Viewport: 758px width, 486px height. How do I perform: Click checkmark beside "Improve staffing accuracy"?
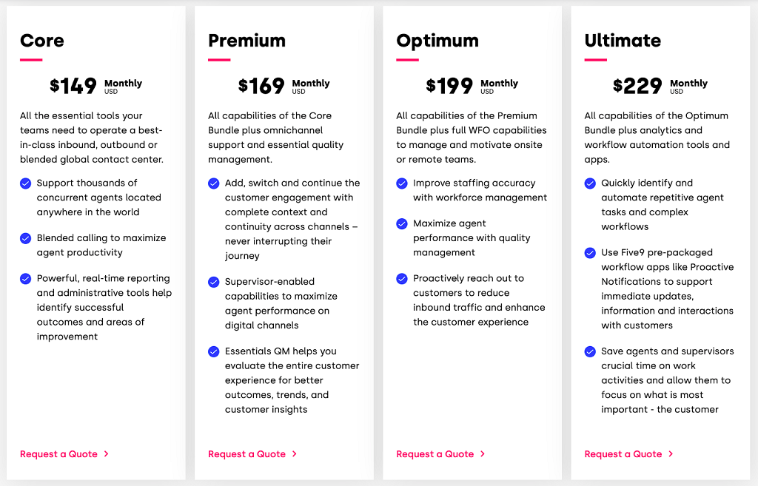click(402, 183)
